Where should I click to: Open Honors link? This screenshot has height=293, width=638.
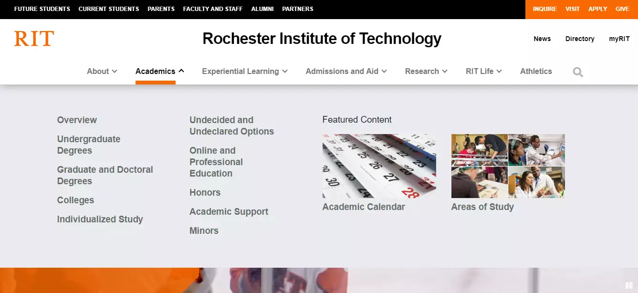(x=205, y=192)
